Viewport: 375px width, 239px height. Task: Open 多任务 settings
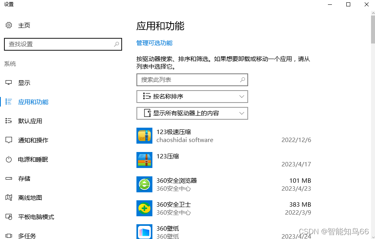27,236
